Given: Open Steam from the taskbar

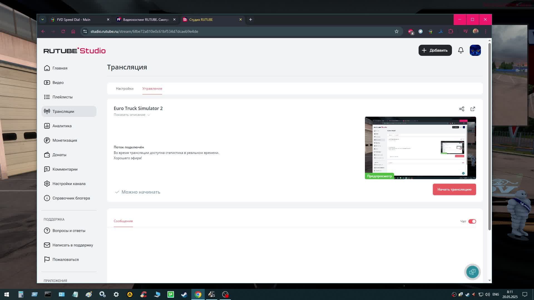Looking at the screenshot, I should [x=184, y=294].
